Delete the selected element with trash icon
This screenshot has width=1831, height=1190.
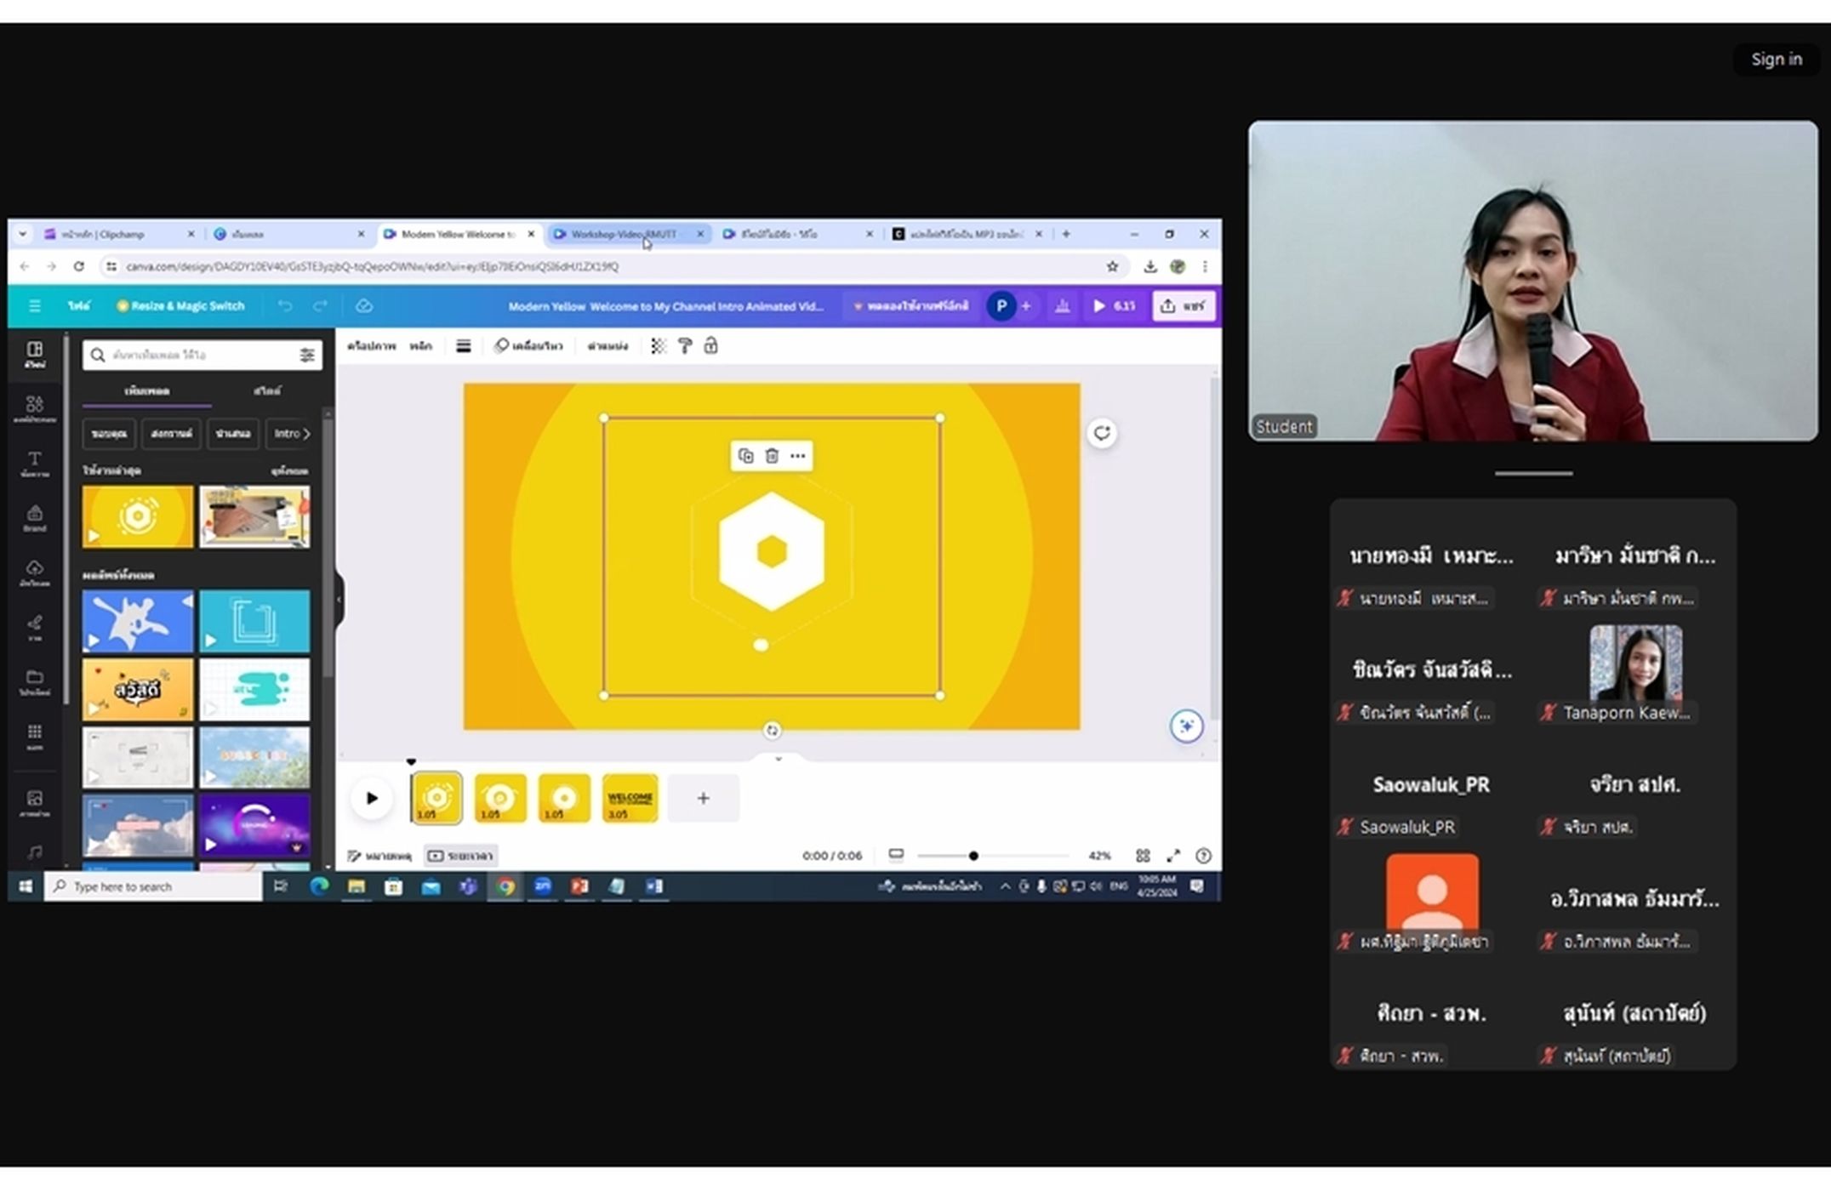[x=772, y=456]
